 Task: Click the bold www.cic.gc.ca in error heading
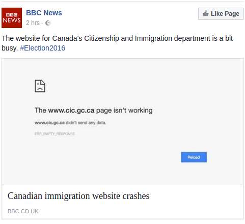pos(71,111)
